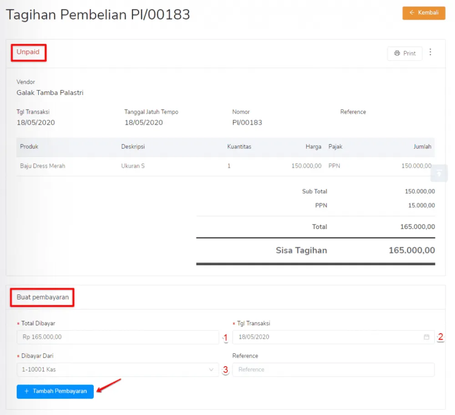Click the Print button

(404, 53)
